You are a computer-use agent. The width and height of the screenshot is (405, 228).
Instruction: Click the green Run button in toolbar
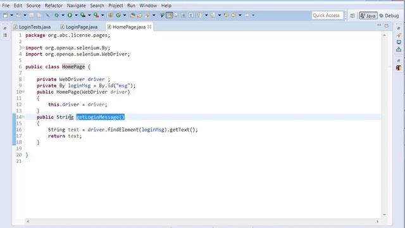(70, 15)
